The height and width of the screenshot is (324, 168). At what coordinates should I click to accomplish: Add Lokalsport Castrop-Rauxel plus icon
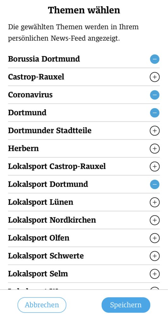point(155,166)
